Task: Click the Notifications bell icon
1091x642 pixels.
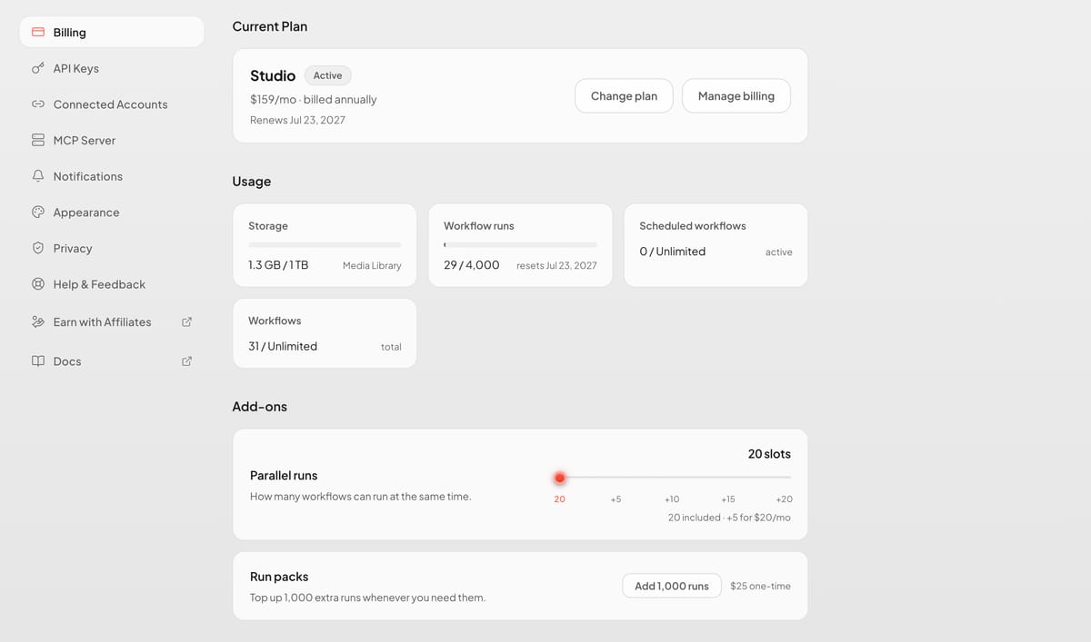Action: click(38, 176)
